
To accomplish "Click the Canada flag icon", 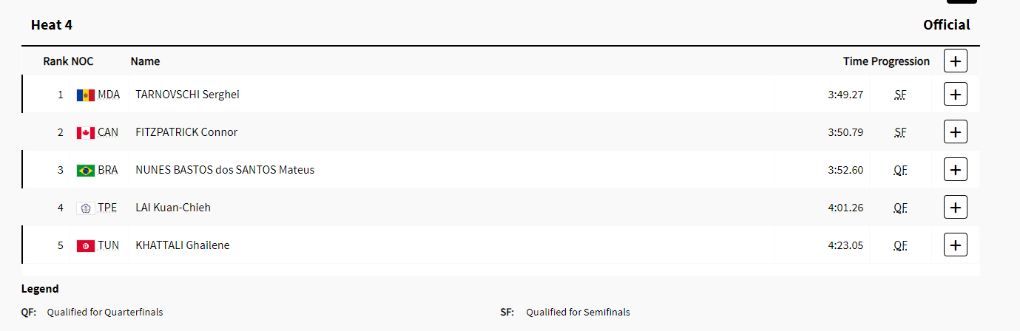I will click(86, 133).
